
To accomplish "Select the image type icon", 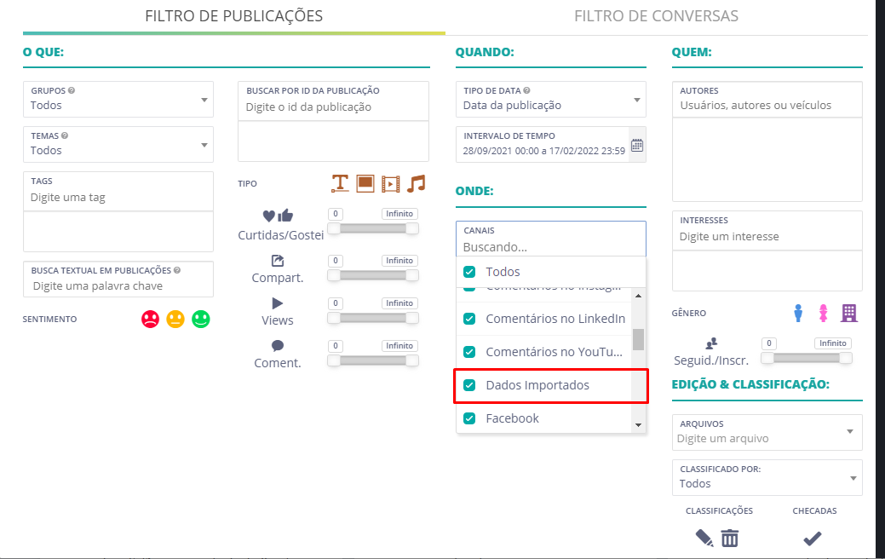I will 365,183.
